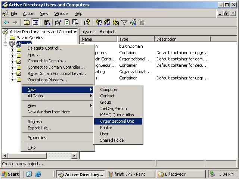Expand the third child node under oly.com

click(x=12, y=62)
